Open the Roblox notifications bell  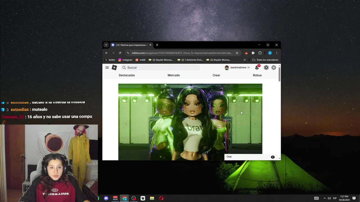click(257, 68)
